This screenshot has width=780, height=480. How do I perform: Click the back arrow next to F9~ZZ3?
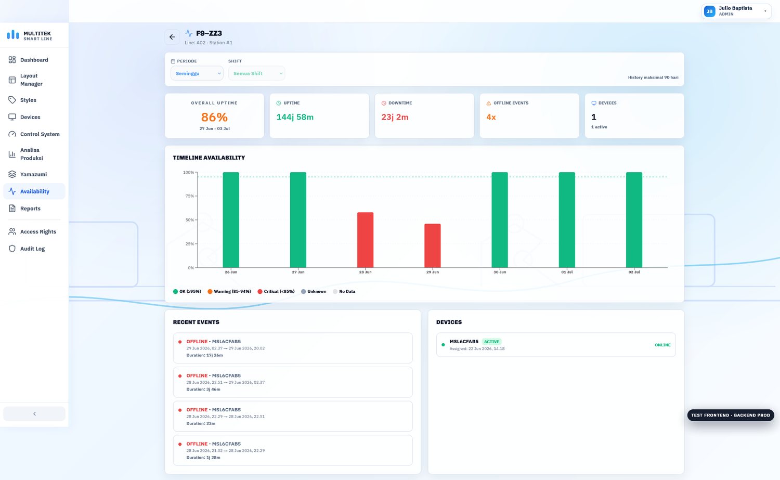pyautogui.click(x=172, y=37)
